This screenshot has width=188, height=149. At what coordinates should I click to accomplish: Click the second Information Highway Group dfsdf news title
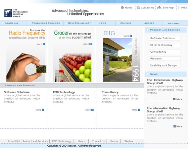(x=163, y=110)
